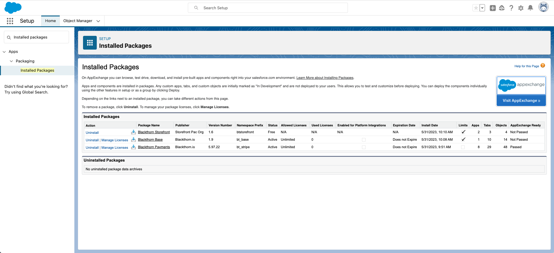Screen dimensions: 554x253
Task: Click the Version Number column header
Action: [x=220, y=125]
